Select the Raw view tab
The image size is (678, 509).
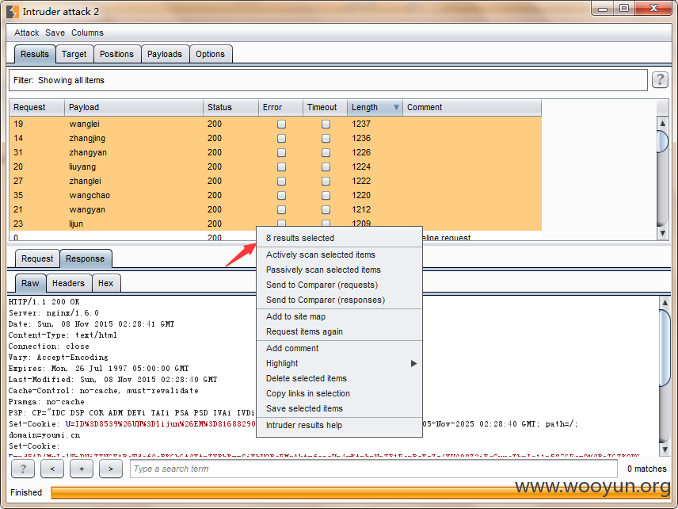[x=30, y=283]
